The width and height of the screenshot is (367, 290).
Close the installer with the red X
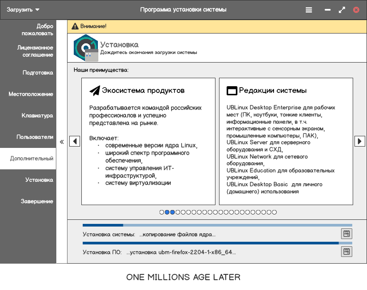[356, 10]
